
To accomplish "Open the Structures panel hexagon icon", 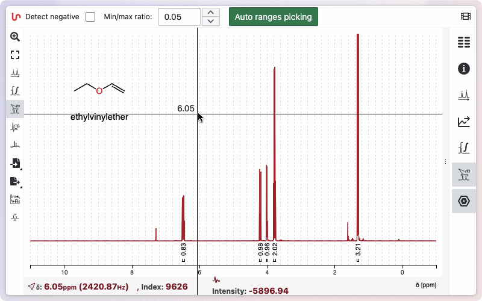I will [x=463, y=201].
